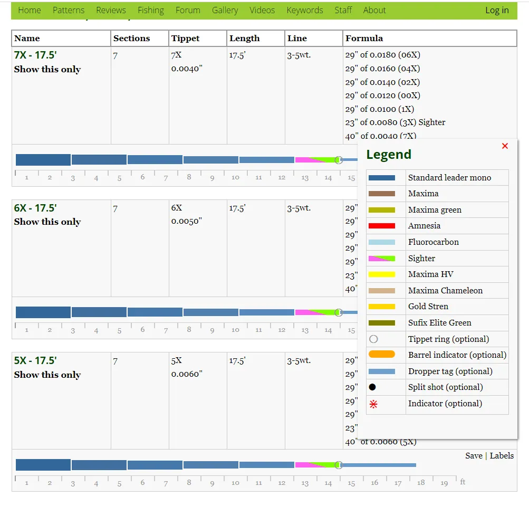Viewport: 529px width, 506px height.
Task: Open the 6X - 17.5' leader link
Action: [x=35, y=207]
